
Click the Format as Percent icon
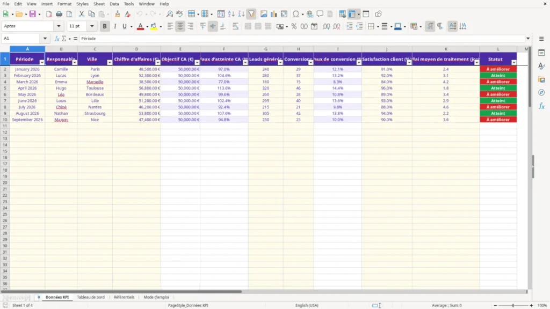tap(294, 26)
